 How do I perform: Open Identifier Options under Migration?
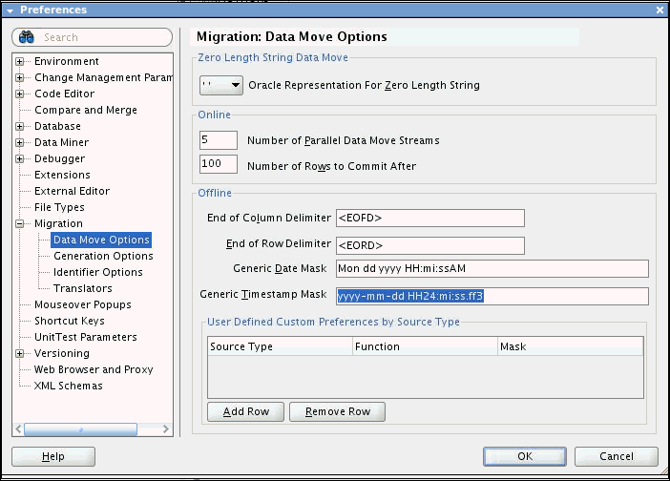pos(98,273)
